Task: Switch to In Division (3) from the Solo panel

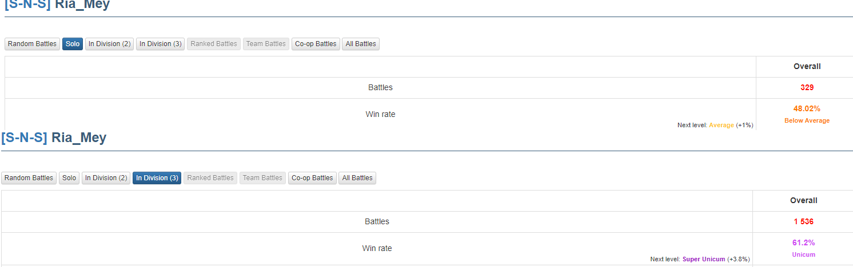Action: [161, 44]
